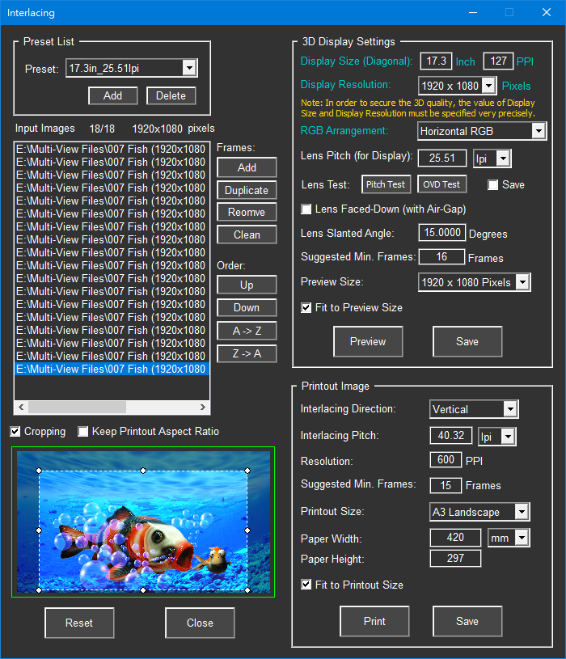Click the fish preview thumbnail

[143, 522]
